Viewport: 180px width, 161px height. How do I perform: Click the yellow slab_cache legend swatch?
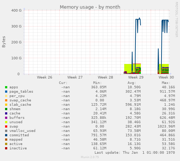click(x=6, y=105)
